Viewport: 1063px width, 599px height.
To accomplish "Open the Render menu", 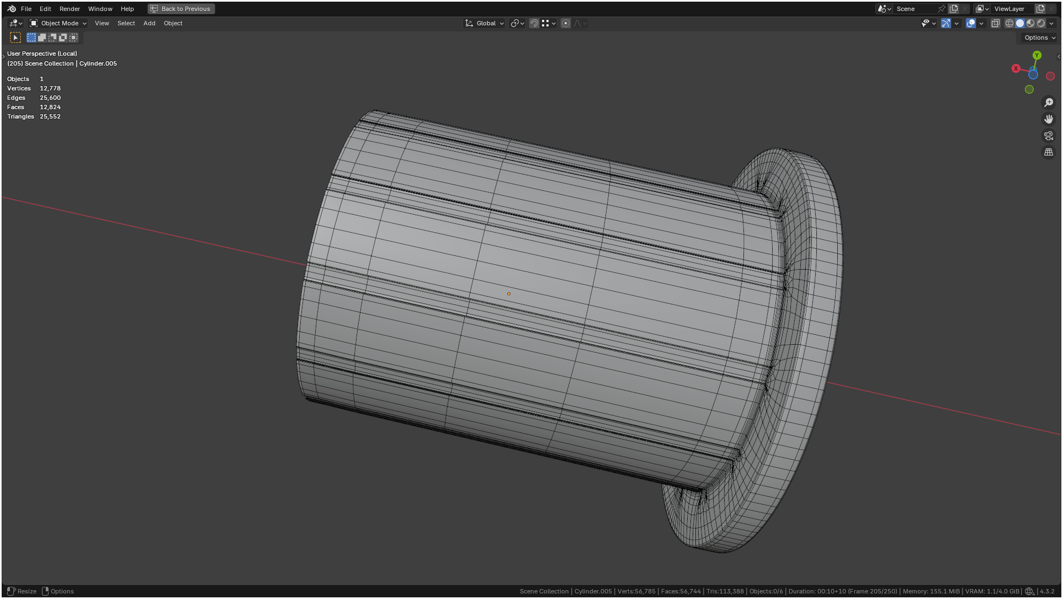I will pos(70,9).
